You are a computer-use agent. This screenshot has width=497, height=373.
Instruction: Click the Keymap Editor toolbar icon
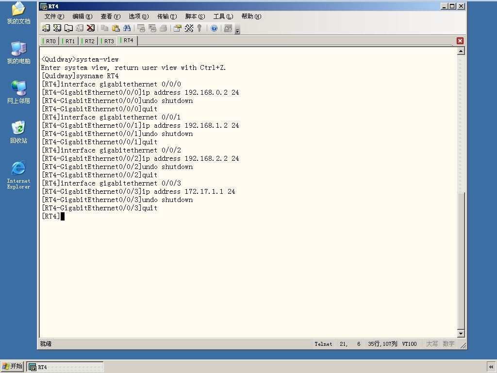point(189,28)
